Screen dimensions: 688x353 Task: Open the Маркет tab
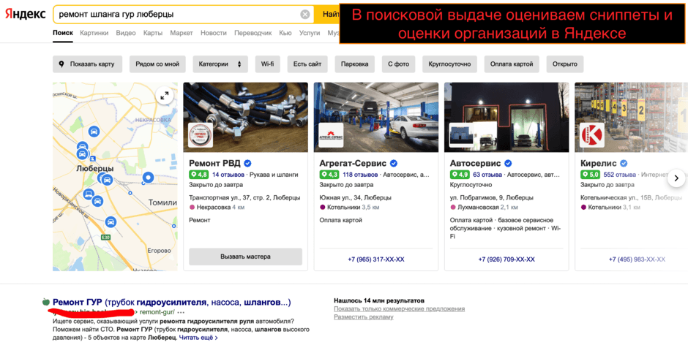(x=182, y=33)
